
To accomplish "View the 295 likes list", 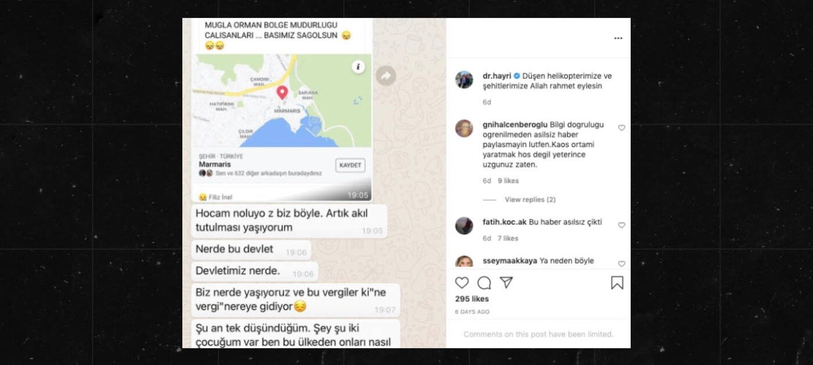I will tap(472, 299).
